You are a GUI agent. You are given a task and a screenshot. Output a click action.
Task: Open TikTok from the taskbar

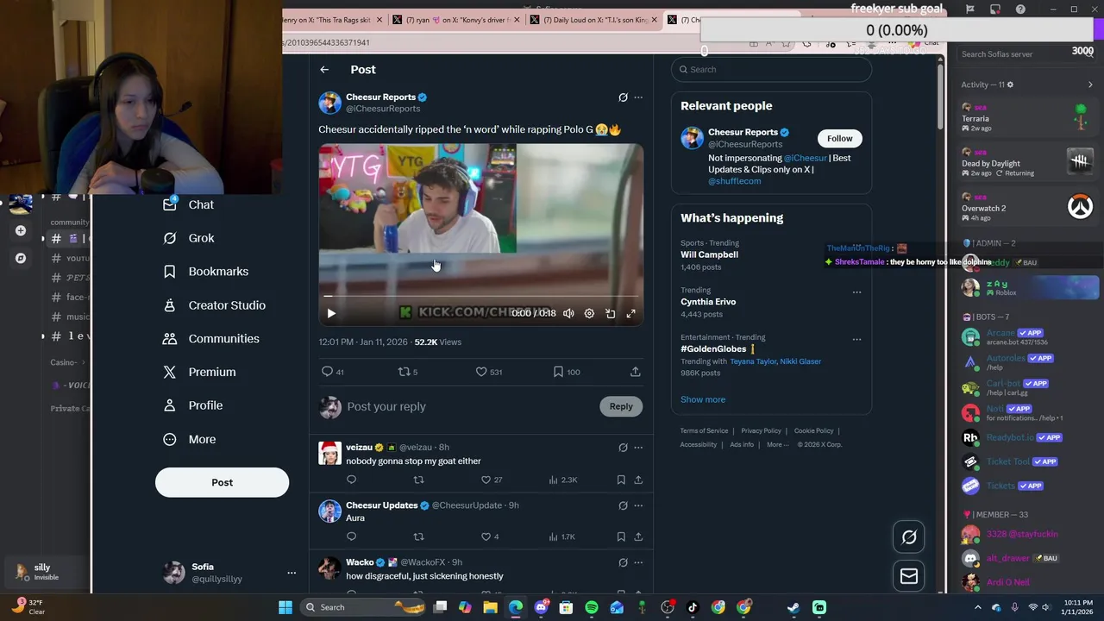tap(693, 607)
